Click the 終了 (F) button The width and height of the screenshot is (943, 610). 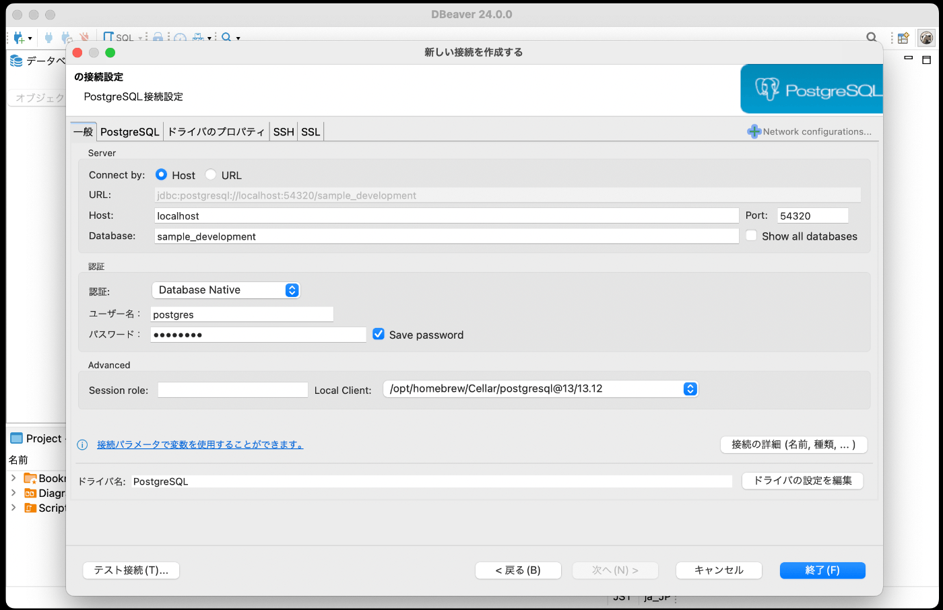tap(822, 570)
